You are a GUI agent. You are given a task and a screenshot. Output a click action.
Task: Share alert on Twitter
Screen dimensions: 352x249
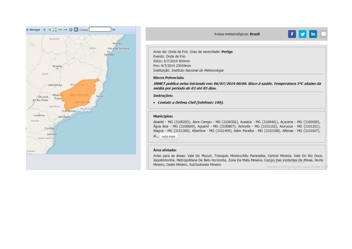303,34
